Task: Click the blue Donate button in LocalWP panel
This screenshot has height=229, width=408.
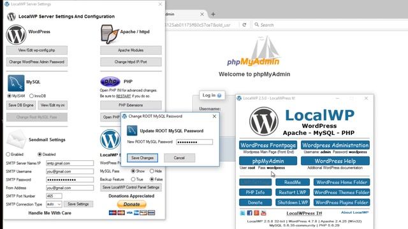Action: tap(255, 202)
